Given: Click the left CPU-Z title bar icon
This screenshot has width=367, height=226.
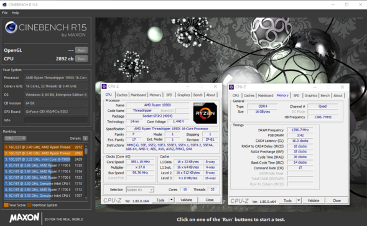Looking at the screenshot, I should point(104,87).
